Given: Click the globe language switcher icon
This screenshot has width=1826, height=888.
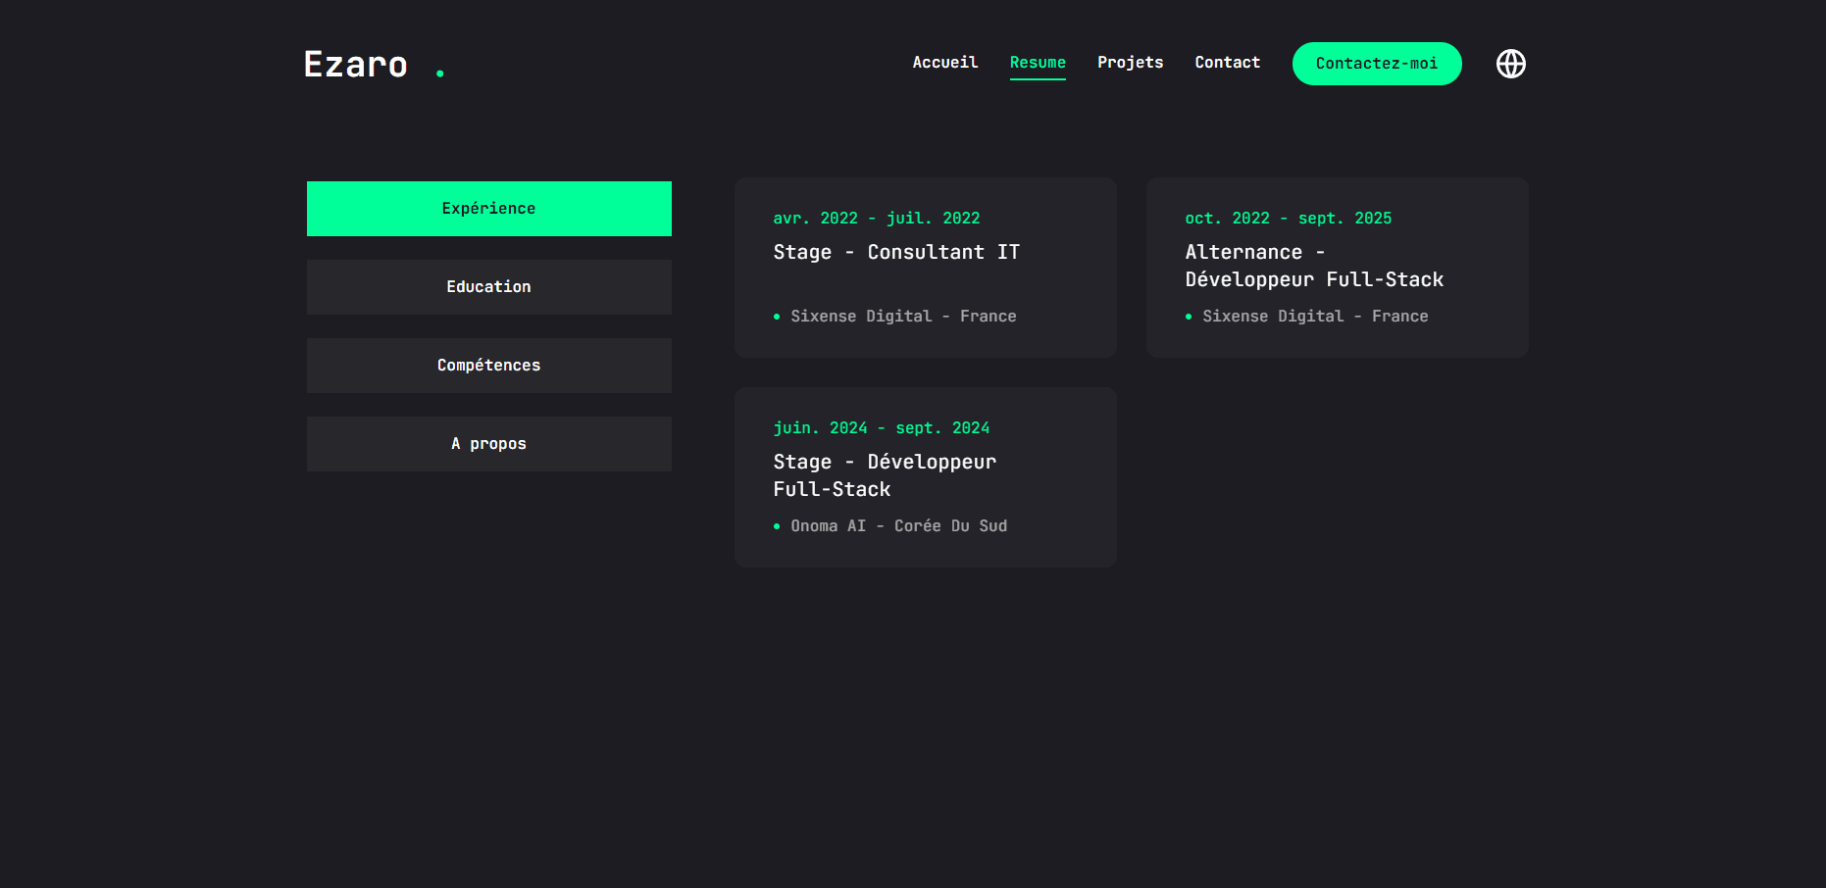Looking at the screenshot, I should pos(1510,64).
